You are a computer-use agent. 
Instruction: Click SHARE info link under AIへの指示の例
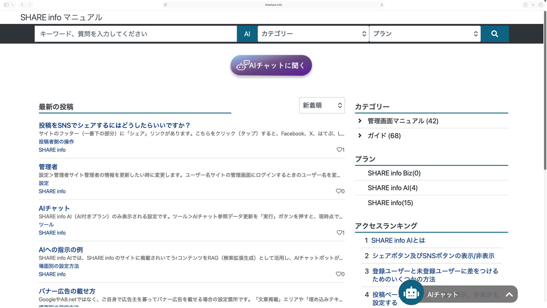[52, 274]
